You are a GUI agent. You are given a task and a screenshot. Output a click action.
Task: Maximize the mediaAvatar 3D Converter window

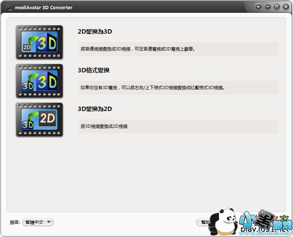[x=277, y=7]
